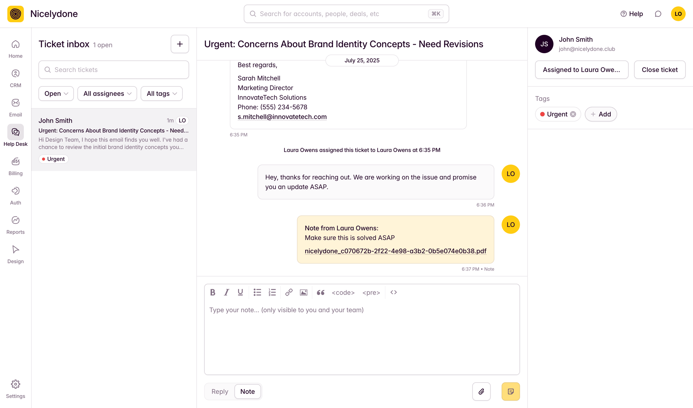Remove the Urgent tag

click(x=573, y=114)
